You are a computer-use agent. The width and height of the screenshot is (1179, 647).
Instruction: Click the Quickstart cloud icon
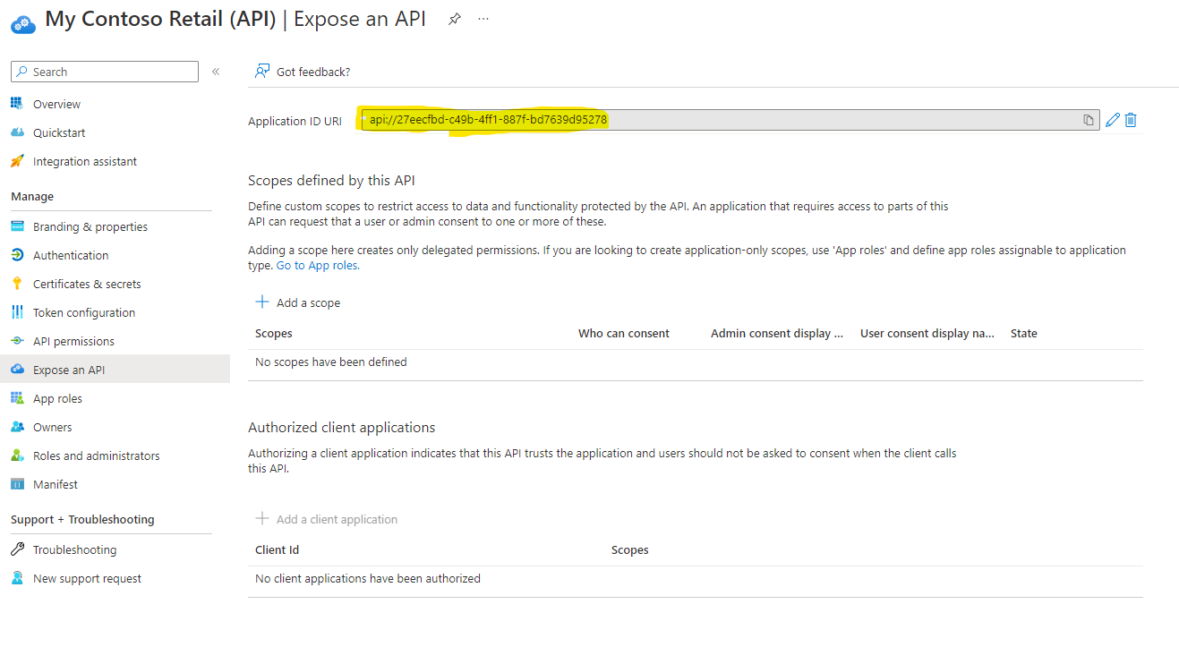17,132
